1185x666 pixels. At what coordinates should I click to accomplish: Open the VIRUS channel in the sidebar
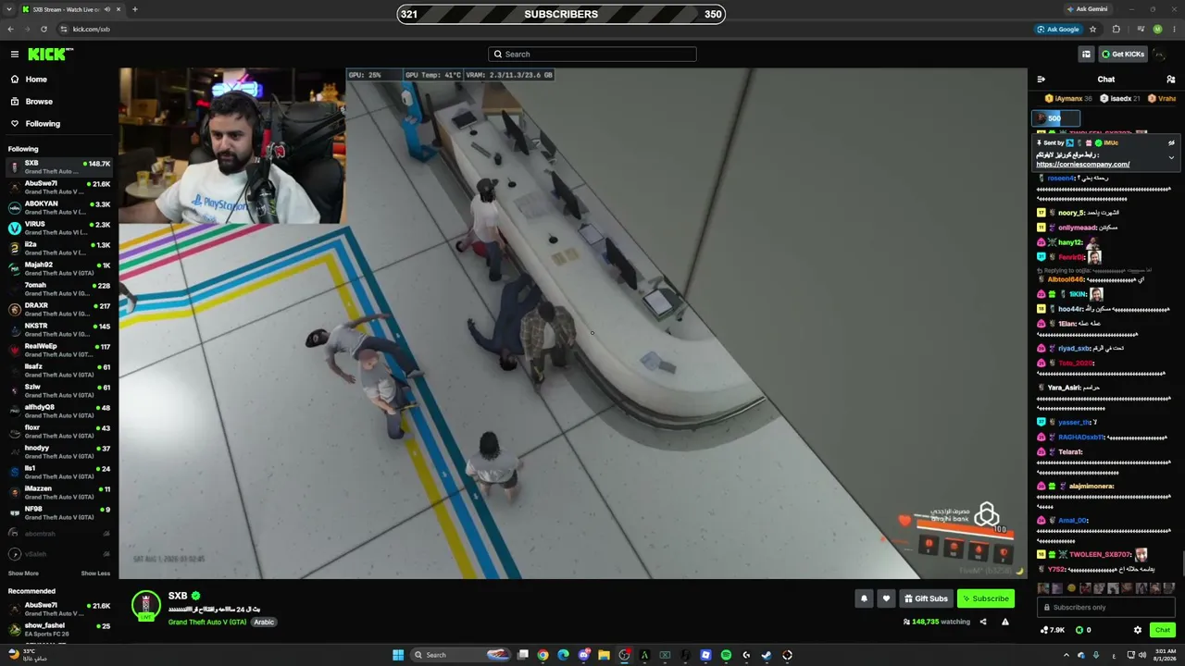coord(59,228)
